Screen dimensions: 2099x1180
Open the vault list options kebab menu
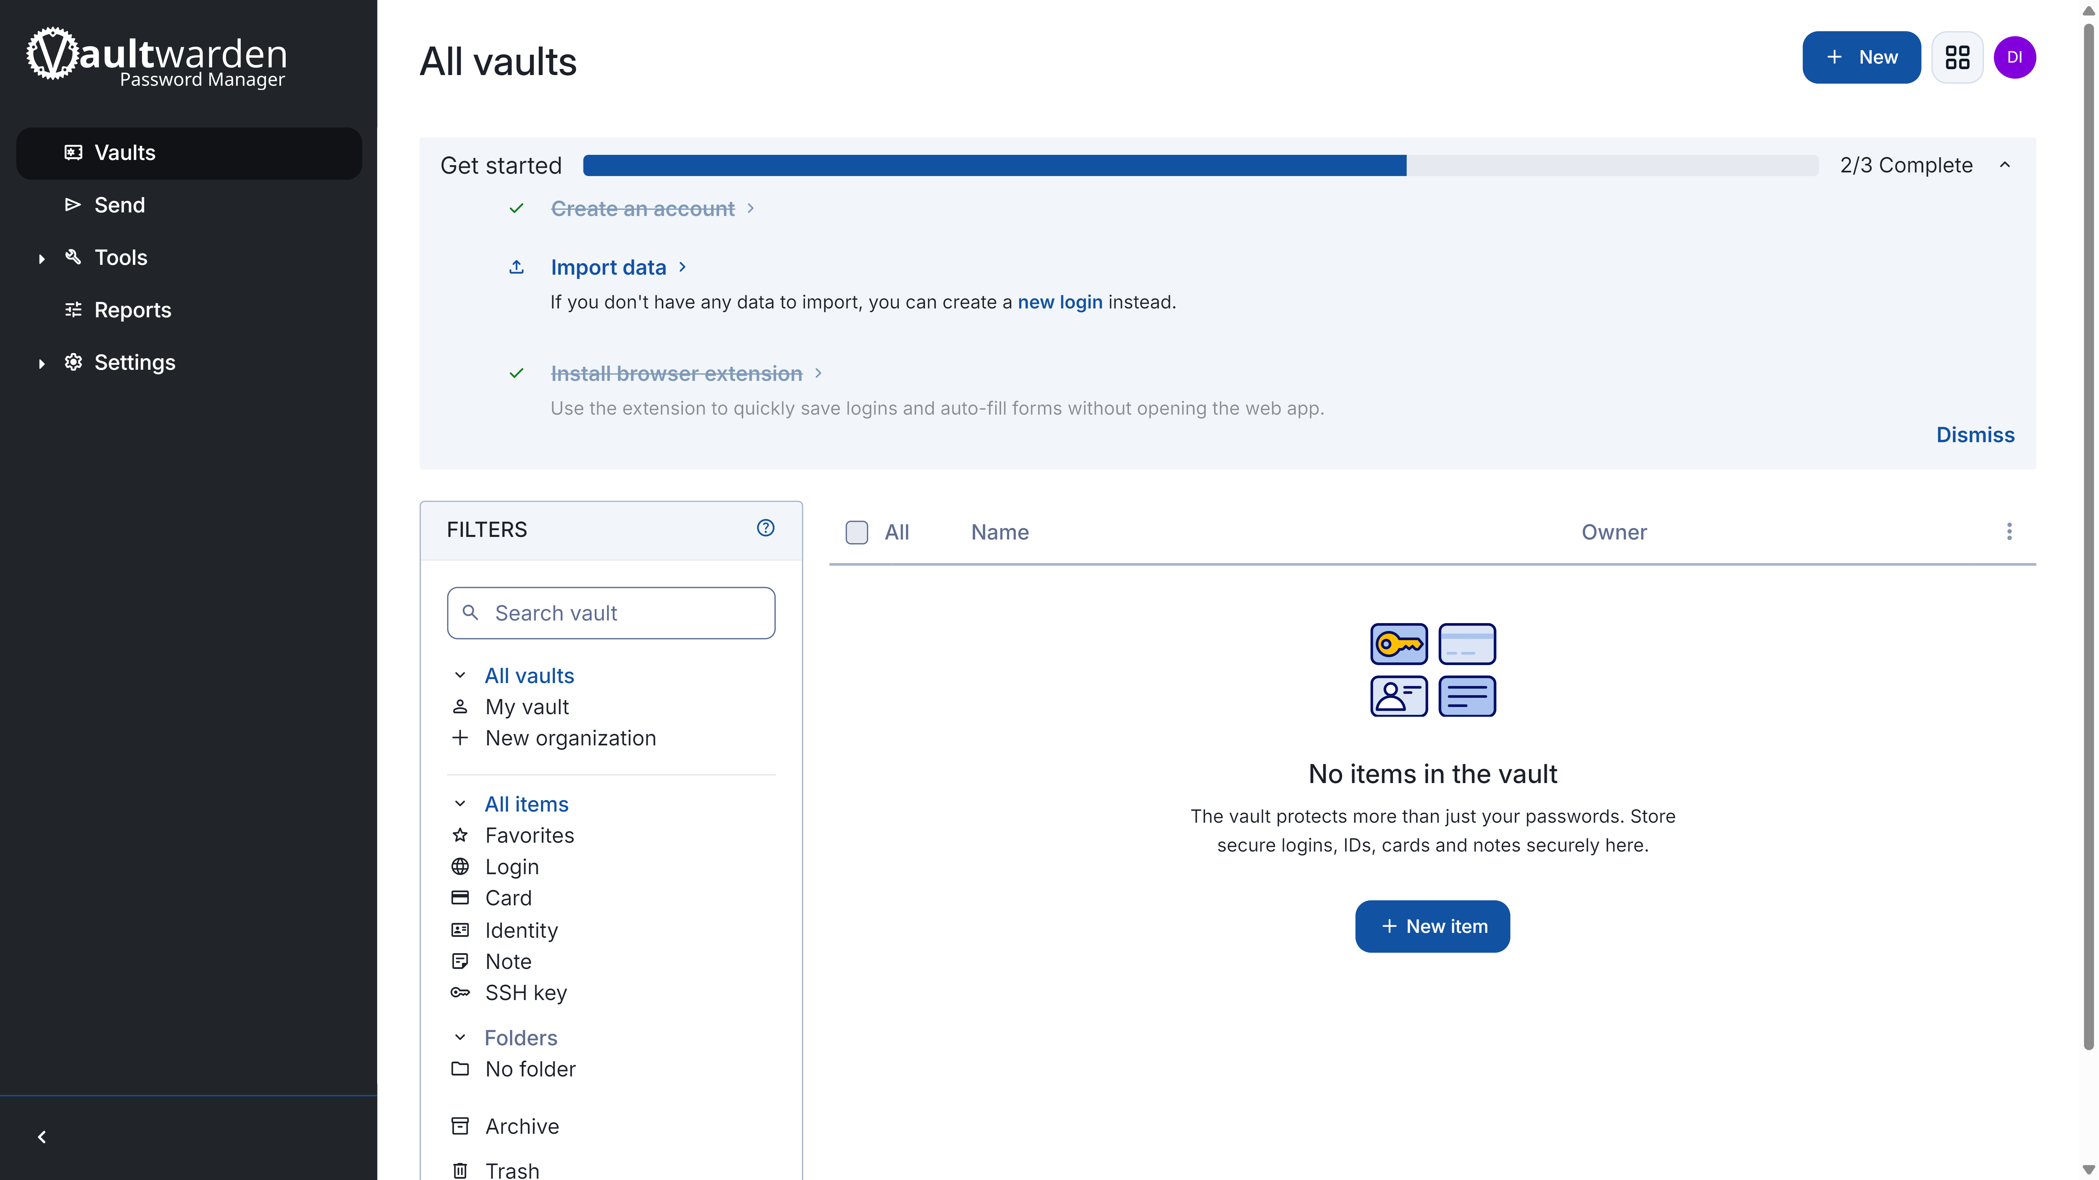click(2009, 532)
